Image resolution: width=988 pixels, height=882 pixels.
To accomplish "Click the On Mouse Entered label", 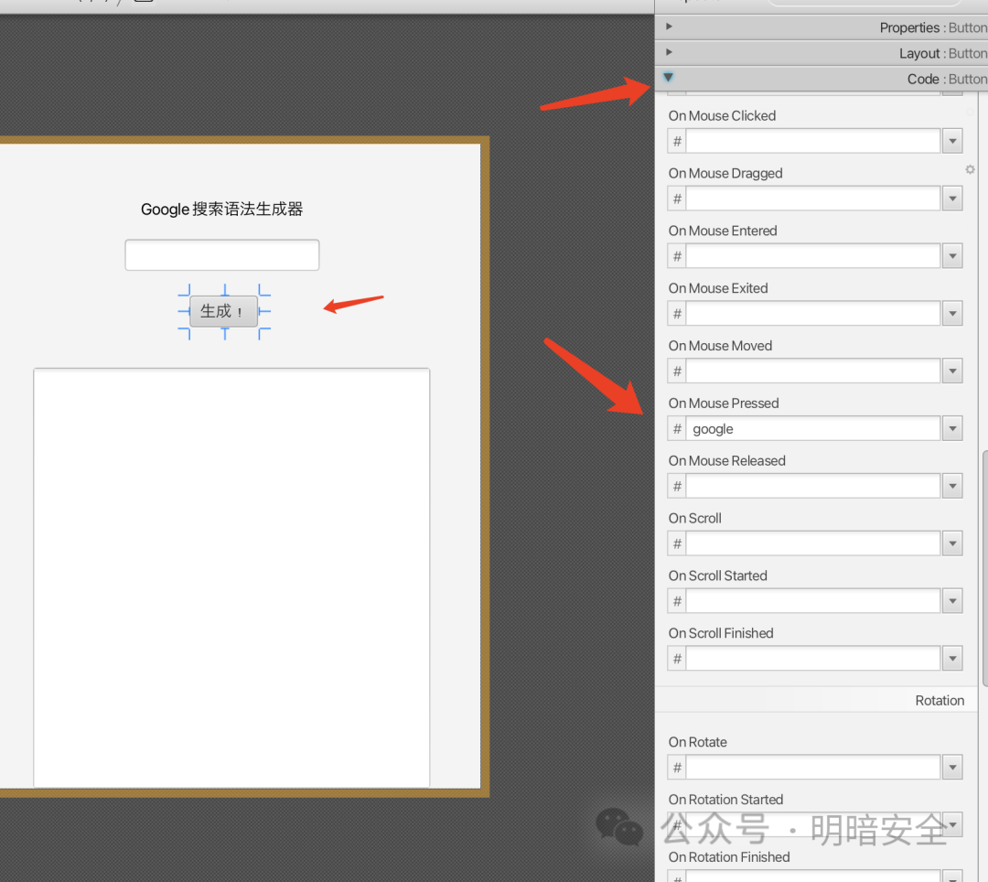I will (x=723, y=231).
